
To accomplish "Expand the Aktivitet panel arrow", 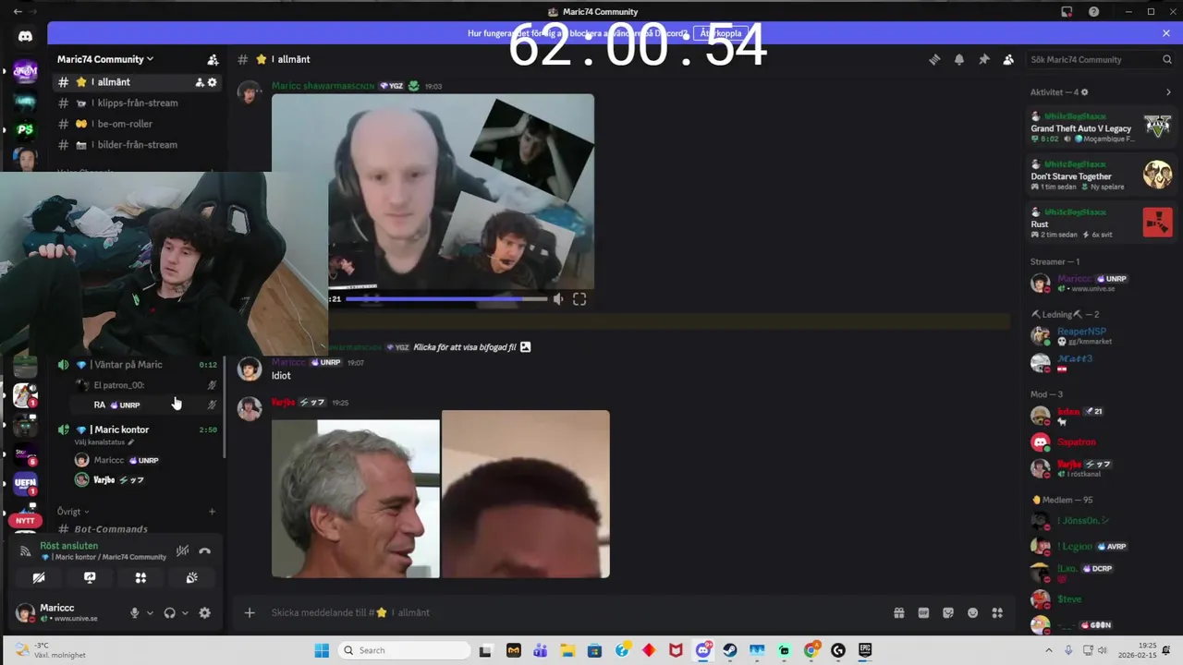I will point(1168,92).
